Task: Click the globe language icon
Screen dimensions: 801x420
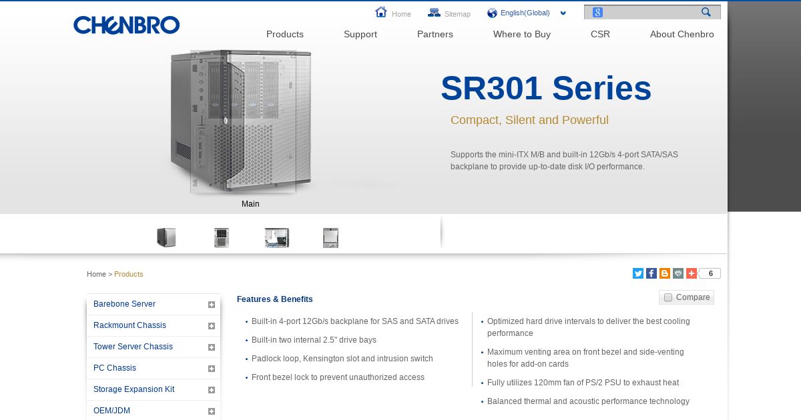Action: click(493, 13)
